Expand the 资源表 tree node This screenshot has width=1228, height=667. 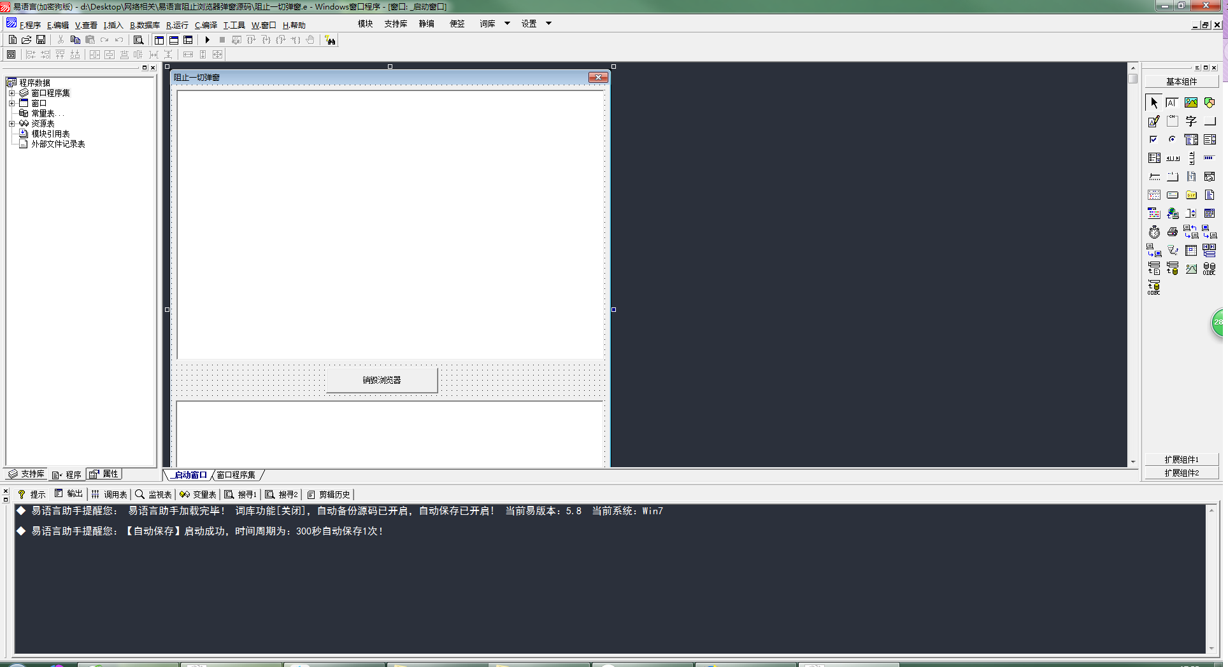coord(11,123)
